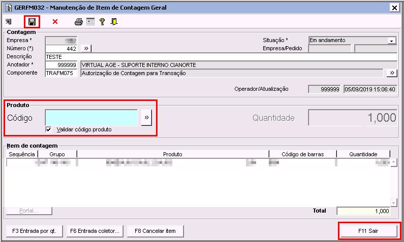Screen dimensions: 404x242
Task: Click lookup arrow beside Componente description
Action: click(x=392, y=73)
